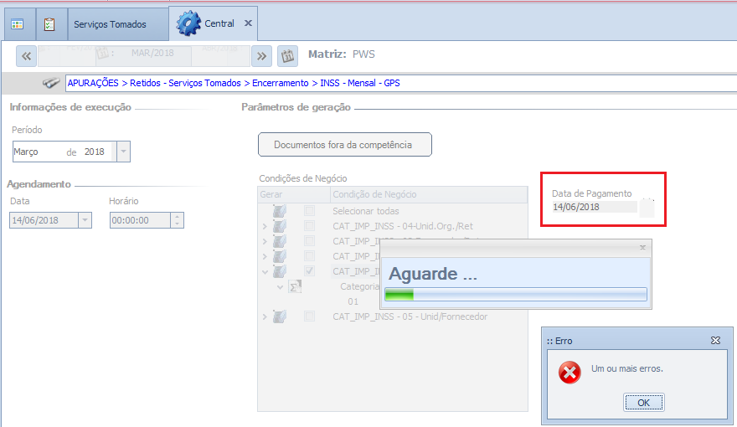737x427 pixels.
Task: Close the Erro dialog with X
Action: (x=715, y=341)
